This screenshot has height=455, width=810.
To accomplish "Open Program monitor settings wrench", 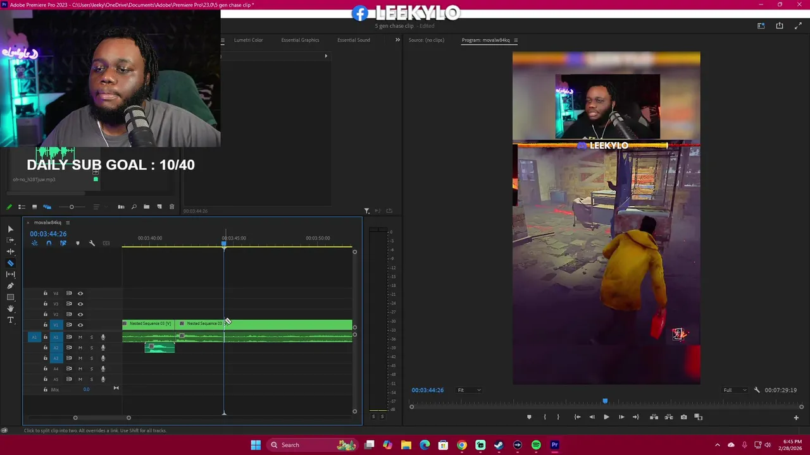I will tap(756, 390).
